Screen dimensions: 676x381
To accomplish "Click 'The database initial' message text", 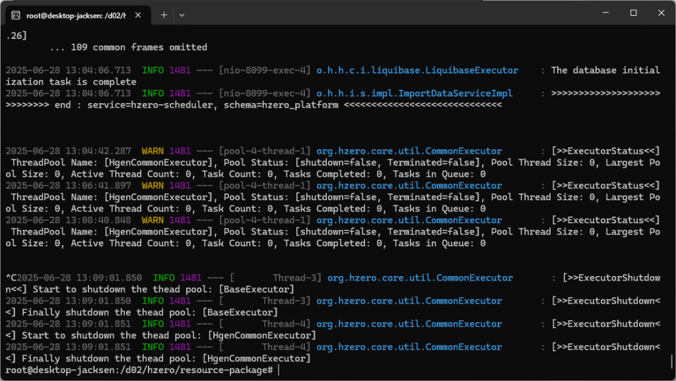I will 605,71.
